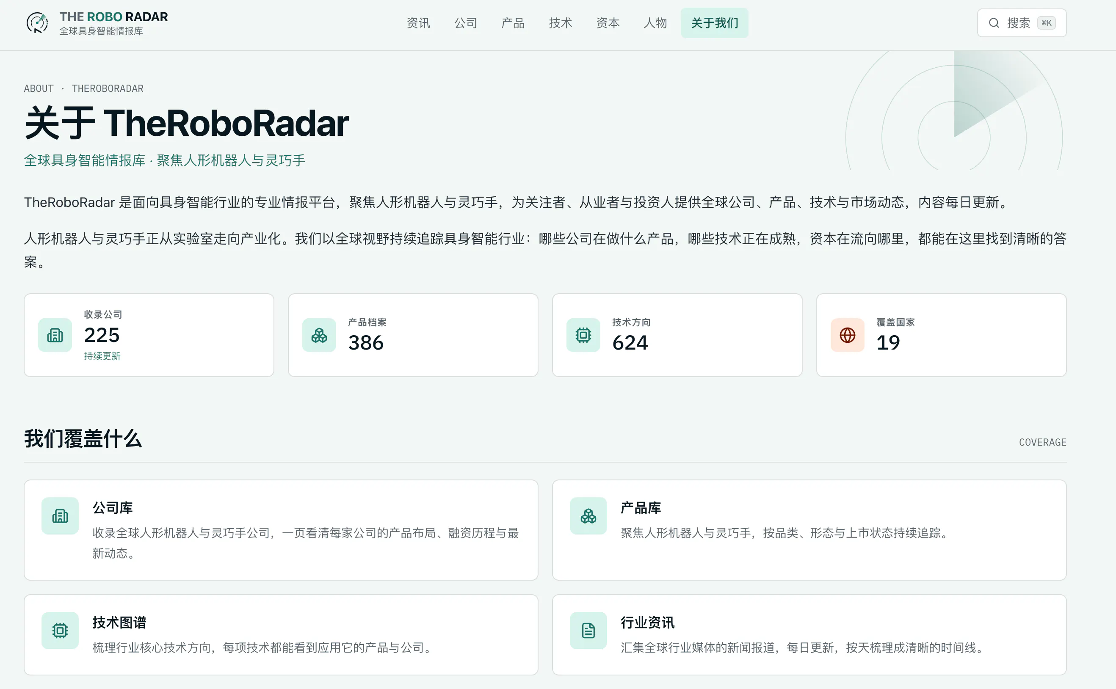Click the Robo Radar logo icon
This screenshot has height=689, width=1116.
pyautogui.click(x=37, y=23)
